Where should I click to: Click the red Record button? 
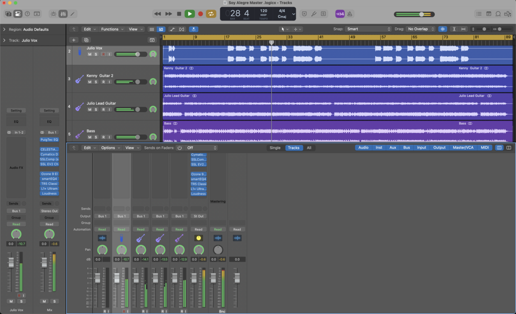(200, 14)
